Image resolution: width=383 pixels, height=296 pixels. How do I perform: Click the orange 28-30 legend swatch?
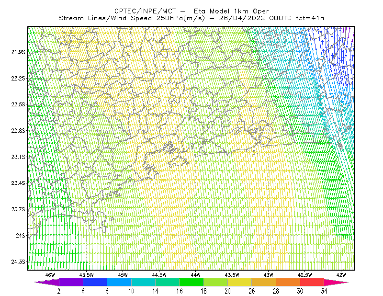[x=288, y=282]
